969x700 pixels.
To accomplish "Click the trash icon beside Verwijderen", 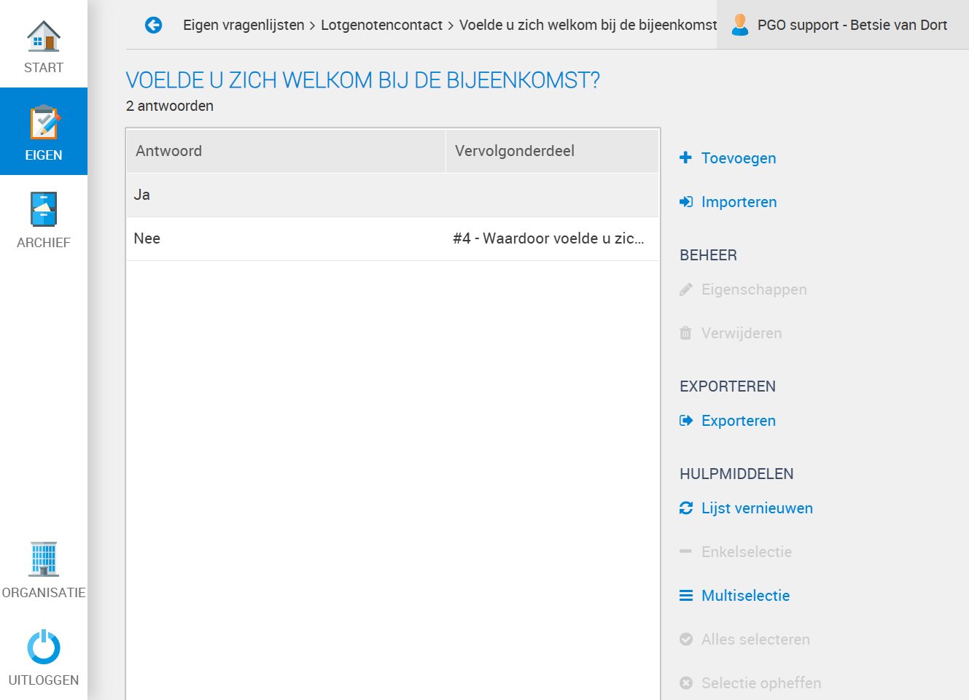I will tap(685, 333).
